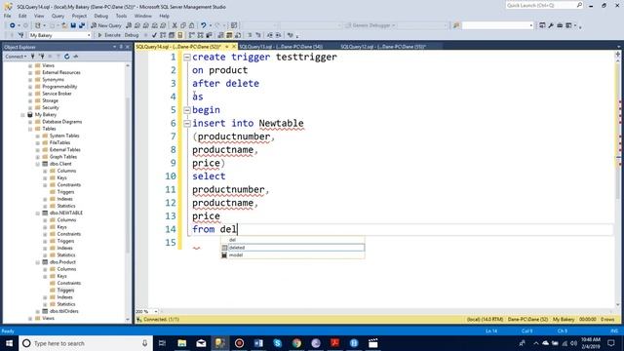This screenshot has width=624, height=351.
Task: Click the Comment out selected lines icon
Action: [x=250, y=35]
